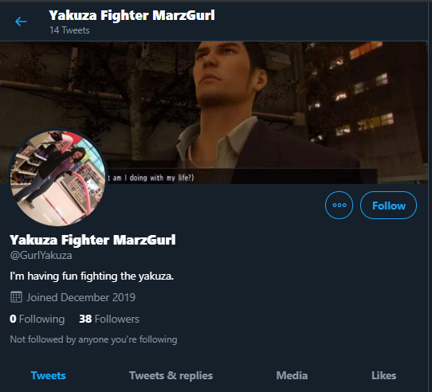
Task: Open the circular profile picture
Action: click(58, 178)
